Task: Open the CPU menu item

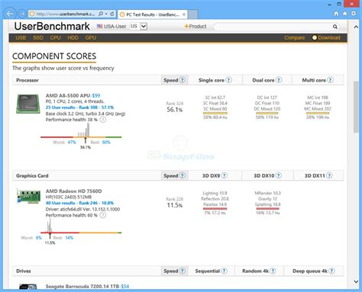Action: pos(55,37)
